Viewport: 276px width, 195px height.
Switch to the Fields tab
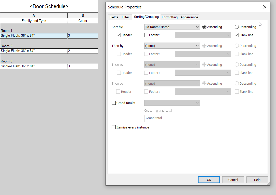pos(114,17)
